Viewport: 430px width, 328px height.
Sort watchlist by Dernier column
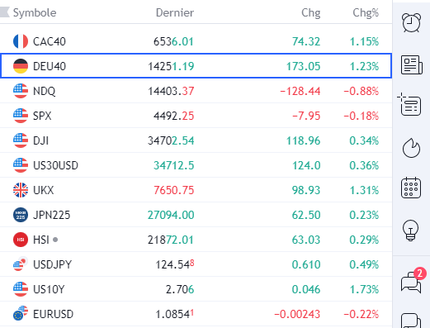click(175, 12)
